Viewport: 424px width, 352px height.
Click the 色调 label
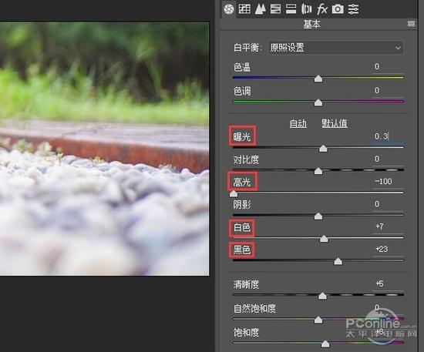click(242, 91)
